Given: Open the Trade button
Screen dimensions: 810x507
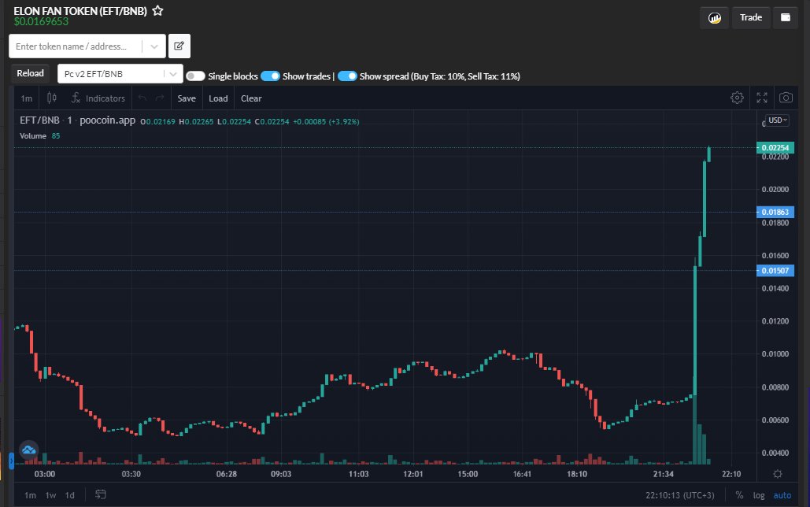Looking at the screenshot, I should (x=750, y=17).
